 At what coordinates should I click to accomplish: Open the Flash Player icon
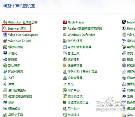tap(65, 22)
